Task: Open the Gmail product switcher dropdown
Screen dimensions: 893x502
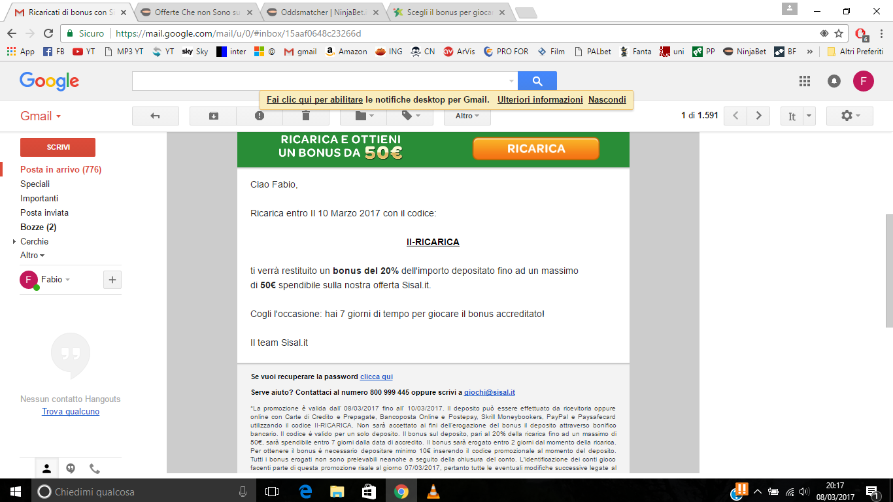Action: click(41, 116)
